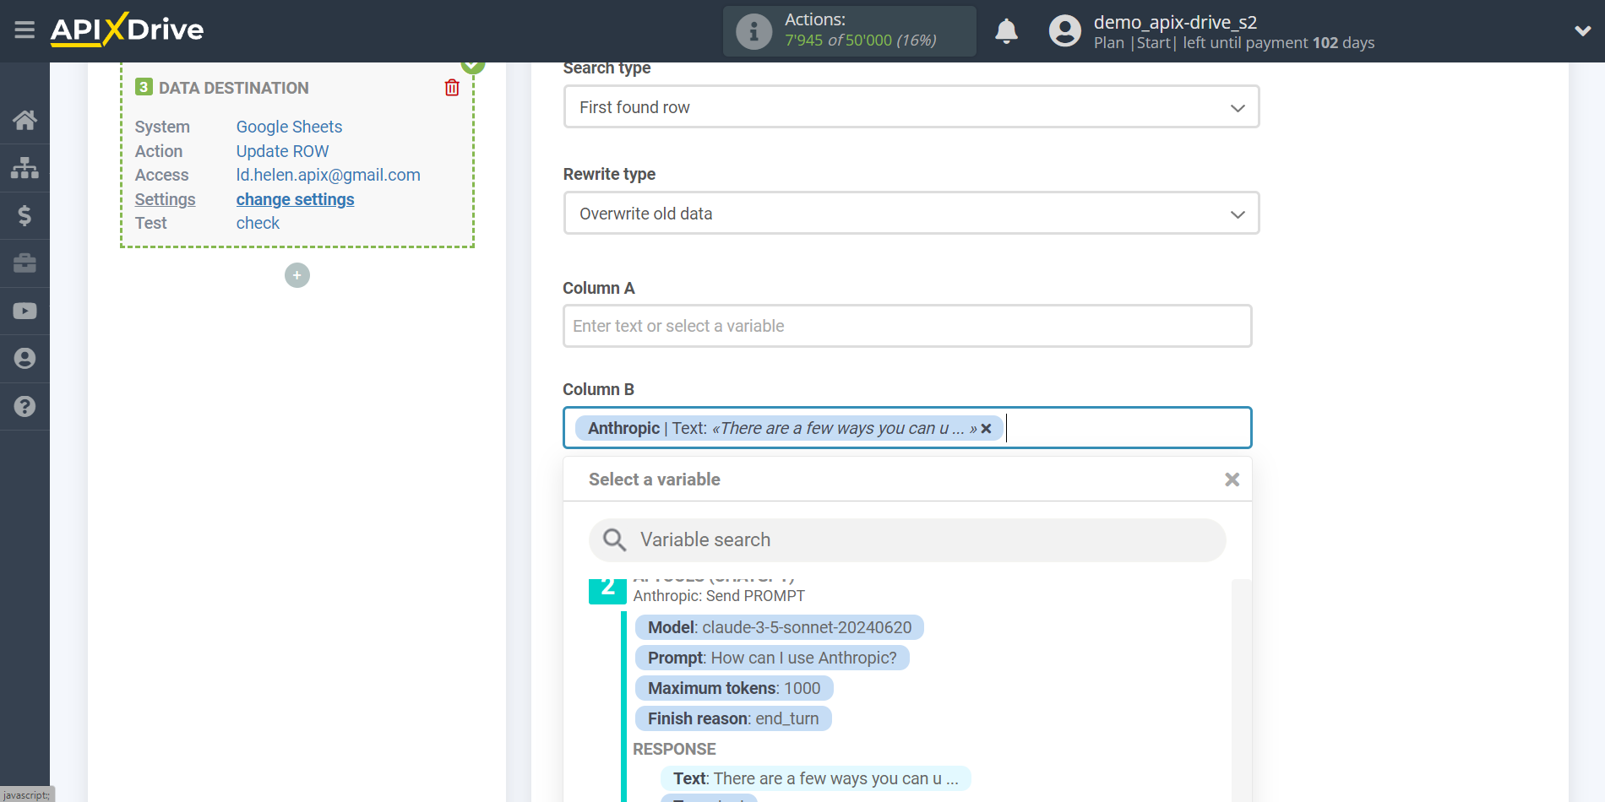
Task: Delete the Data Destination block
Action: tap(452, 88)
